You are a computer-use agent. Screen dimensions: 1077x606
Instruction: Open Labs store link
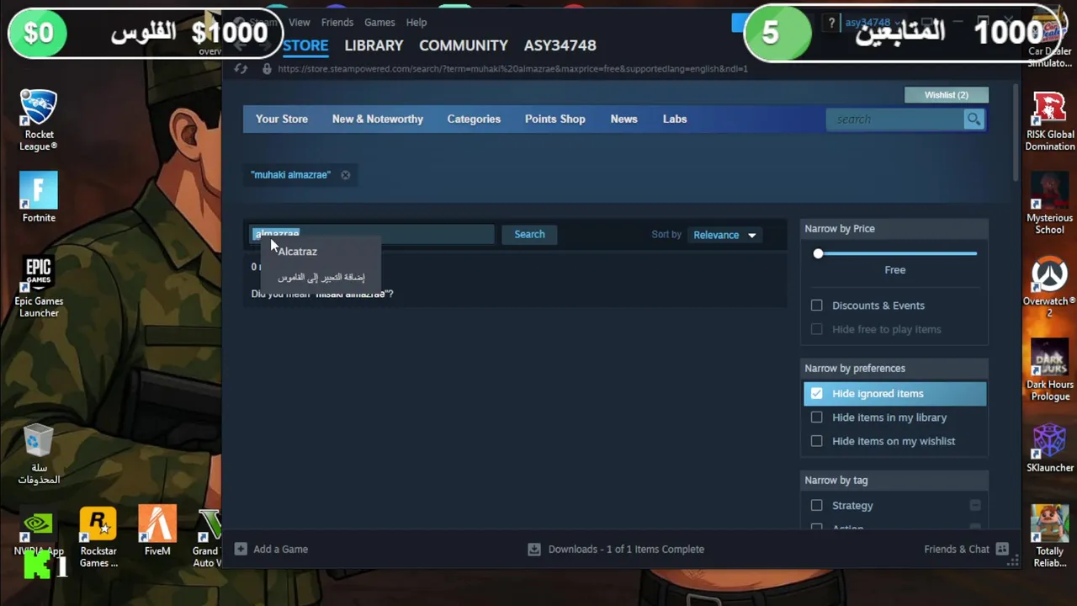(675, 120)
